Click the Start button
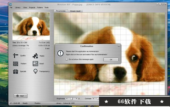Screen dimensions: 170x107 pos(20,96)
